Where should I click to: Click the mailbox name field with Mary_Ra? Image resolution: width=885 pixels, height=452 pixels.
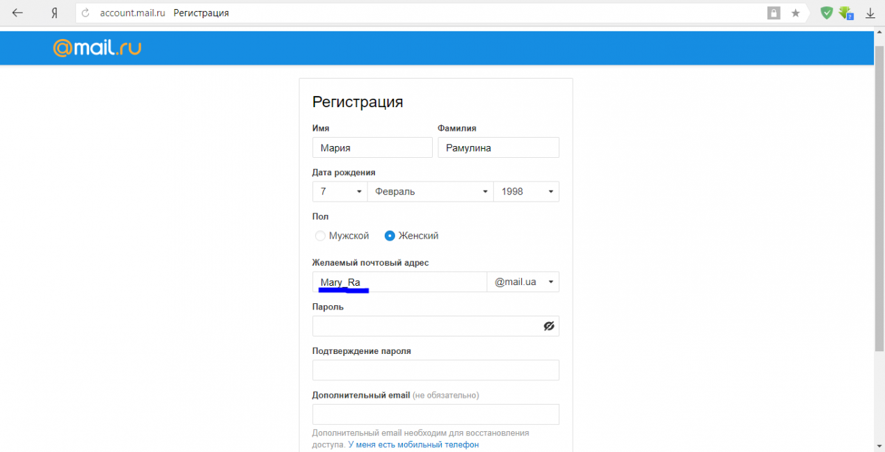(399, 282)
